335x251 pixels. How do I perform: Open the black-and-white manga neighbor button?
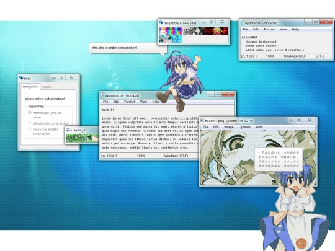click(x=194, y=31)
